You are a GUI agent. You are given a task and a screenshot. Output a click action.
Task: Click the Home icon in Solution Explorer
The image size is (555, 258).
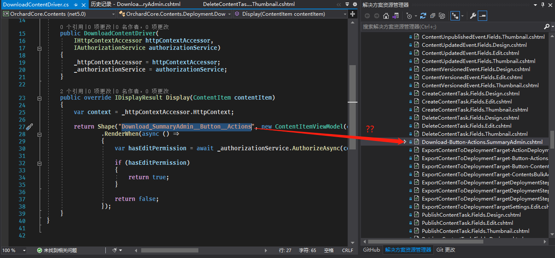[x=386, y=16]
